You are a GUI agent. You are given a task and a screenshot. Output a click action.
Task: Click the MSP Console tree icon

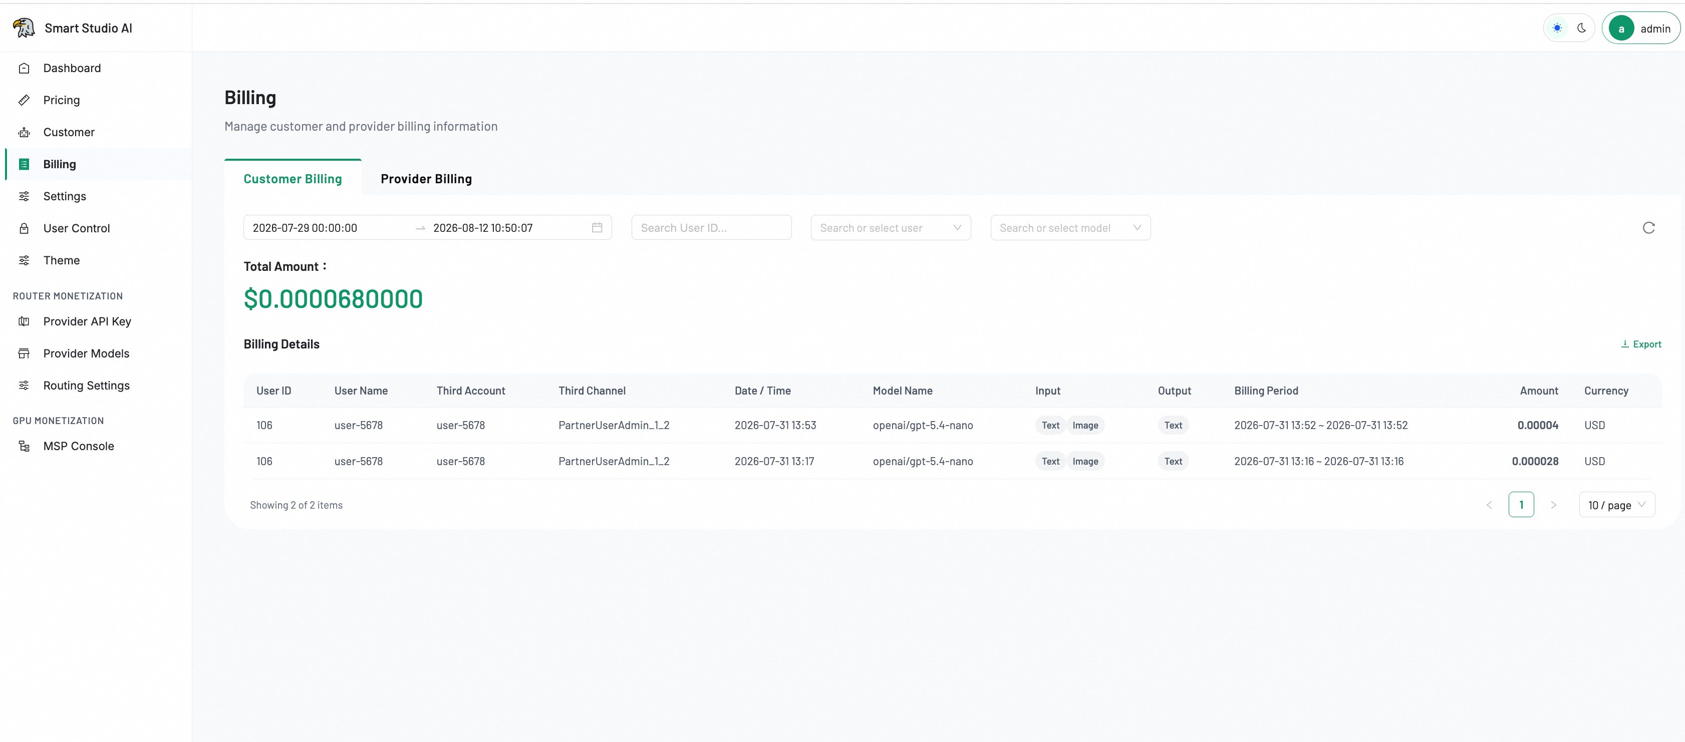pyautogui.click(x=24, y=446)
